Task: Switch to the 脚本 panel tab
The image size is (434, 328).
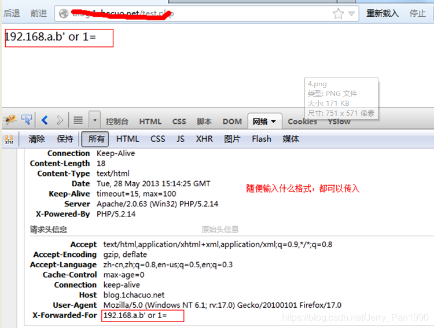Action: point(204,121)
